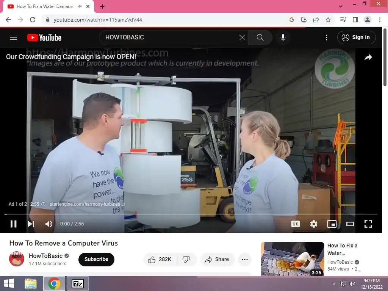Install the app via address bar icon
The image size is (388, 291).
(x=304, y=20)
